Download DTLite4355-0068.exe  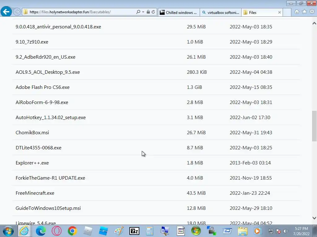[38, 148]
